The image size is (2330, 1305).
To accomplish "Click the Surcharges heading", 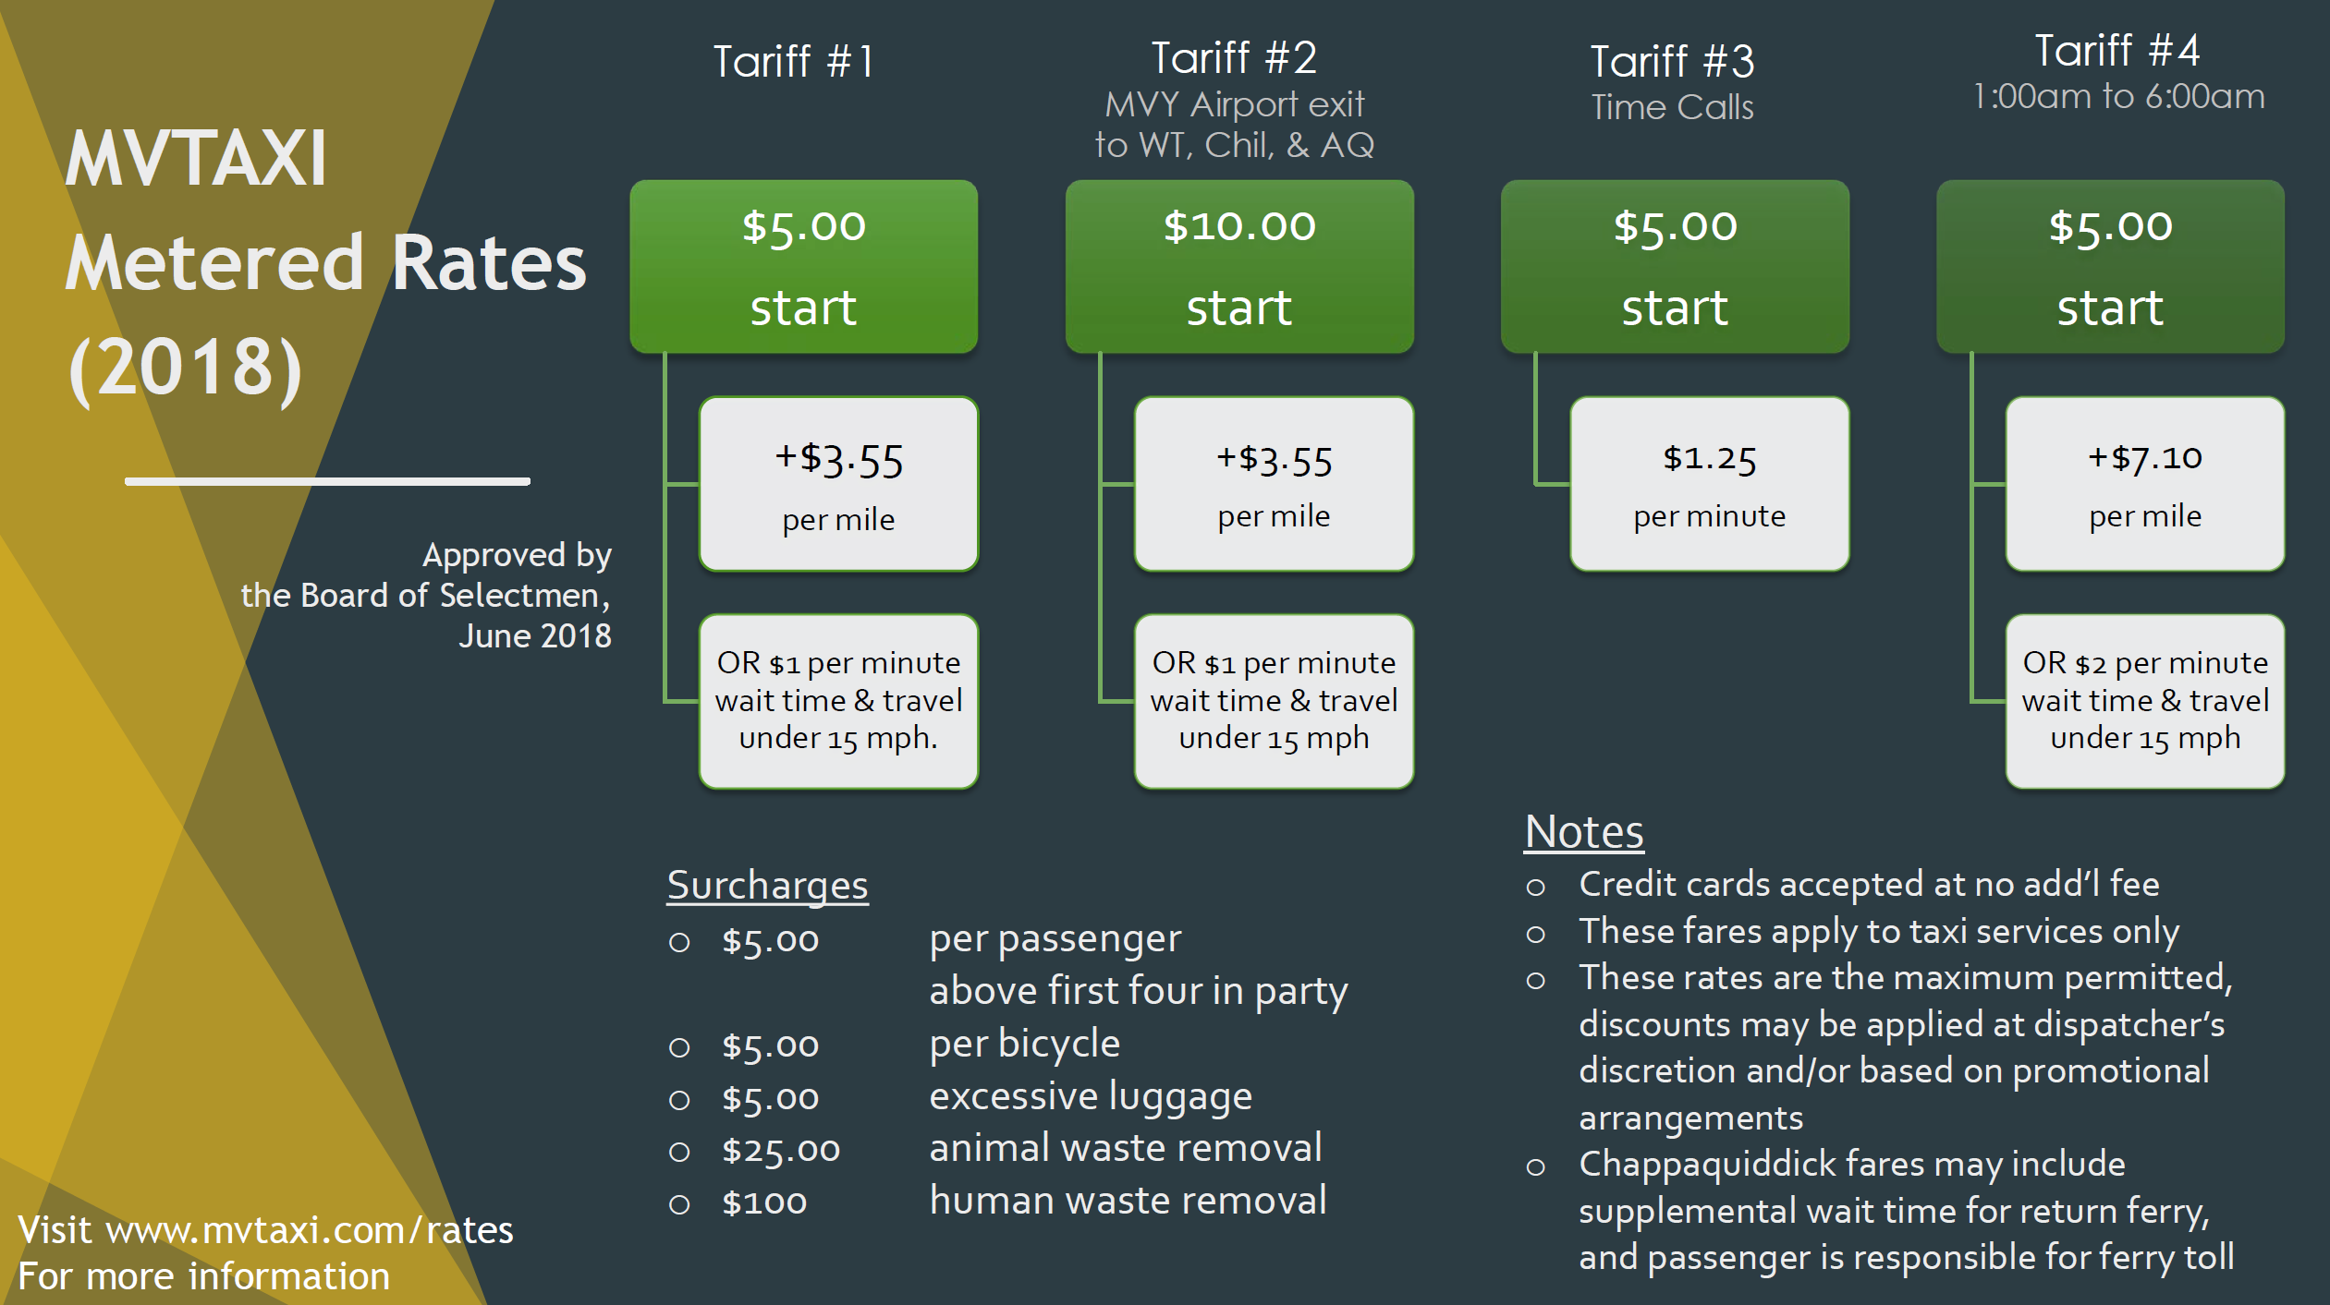I will pos(767,886).
